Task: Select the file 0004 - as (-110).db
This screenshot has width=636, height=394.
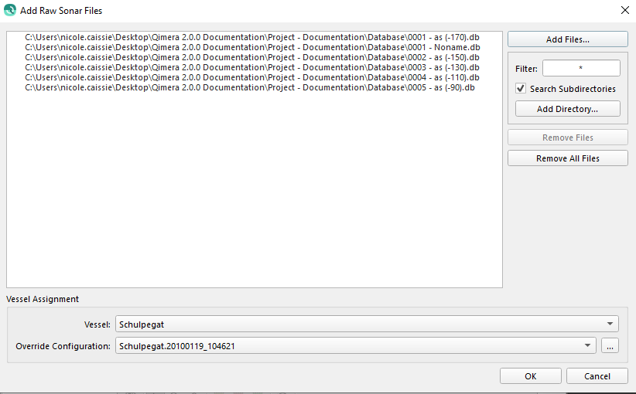Action: pyautogui.click(x=252, y=78)
